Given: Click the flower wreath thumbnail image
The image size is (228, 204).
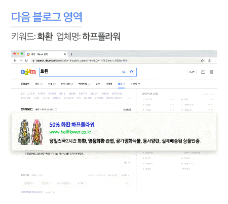Looking at the screenshot, I should click(x=30, y=132).
